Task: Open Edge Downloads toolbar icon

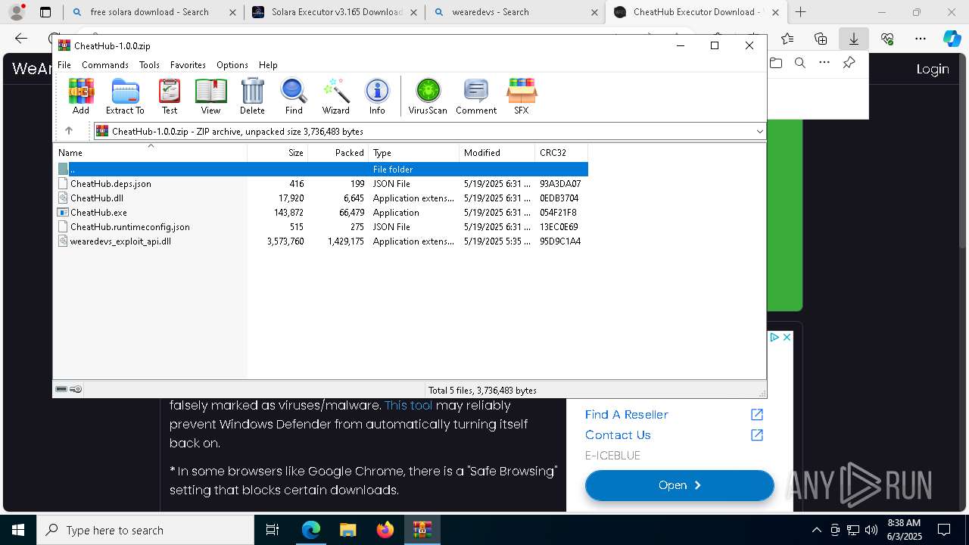Action: point(854,39)
